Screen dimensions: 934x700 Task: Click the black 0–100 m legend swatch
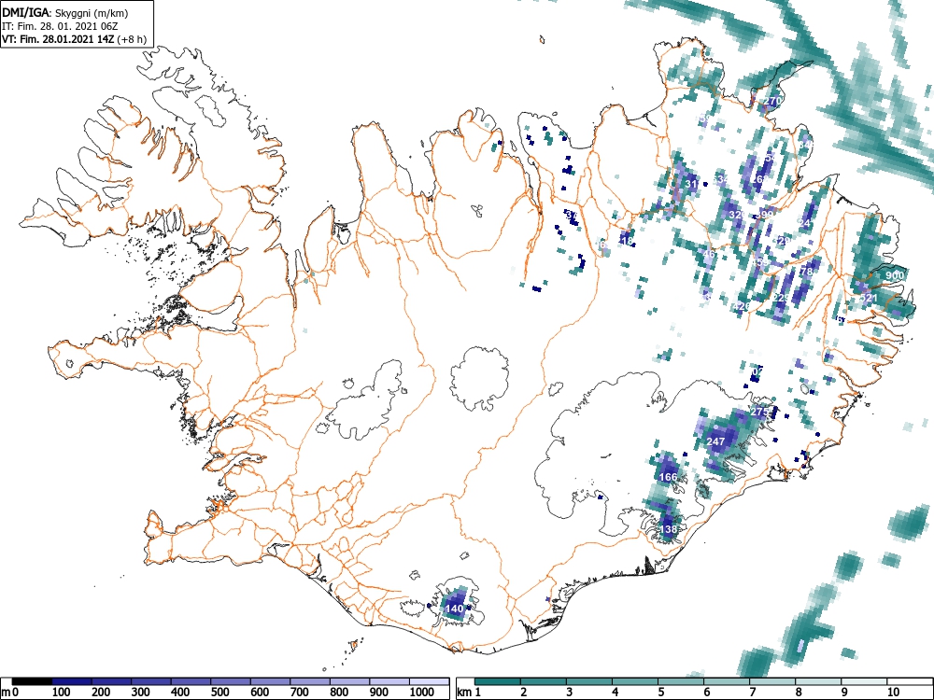[32, 681]
